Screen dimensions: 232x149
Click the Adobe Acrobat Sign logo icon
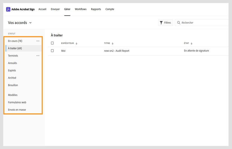pos(8,9)
